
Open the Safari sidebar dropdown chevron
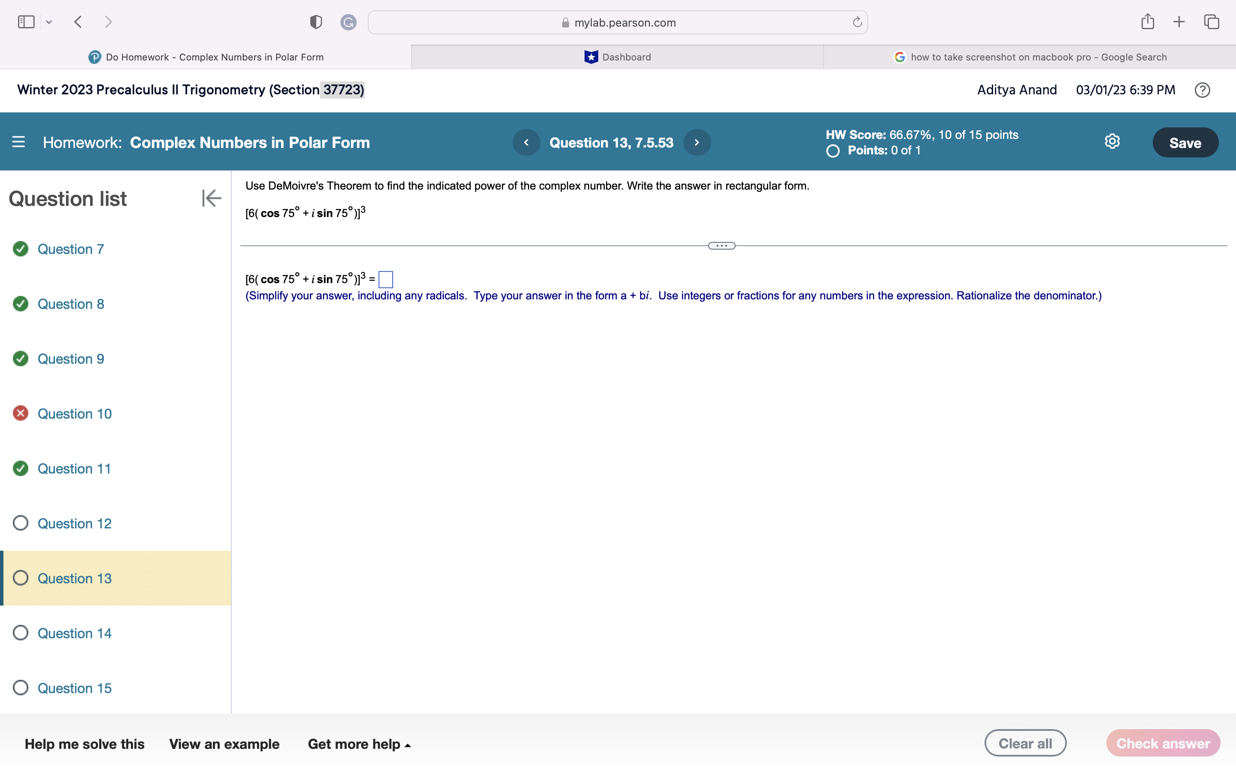49,21
